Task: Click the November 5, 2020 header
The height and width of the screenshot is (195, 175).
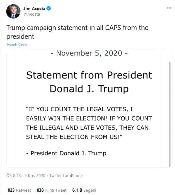Action: click(89, 53)
